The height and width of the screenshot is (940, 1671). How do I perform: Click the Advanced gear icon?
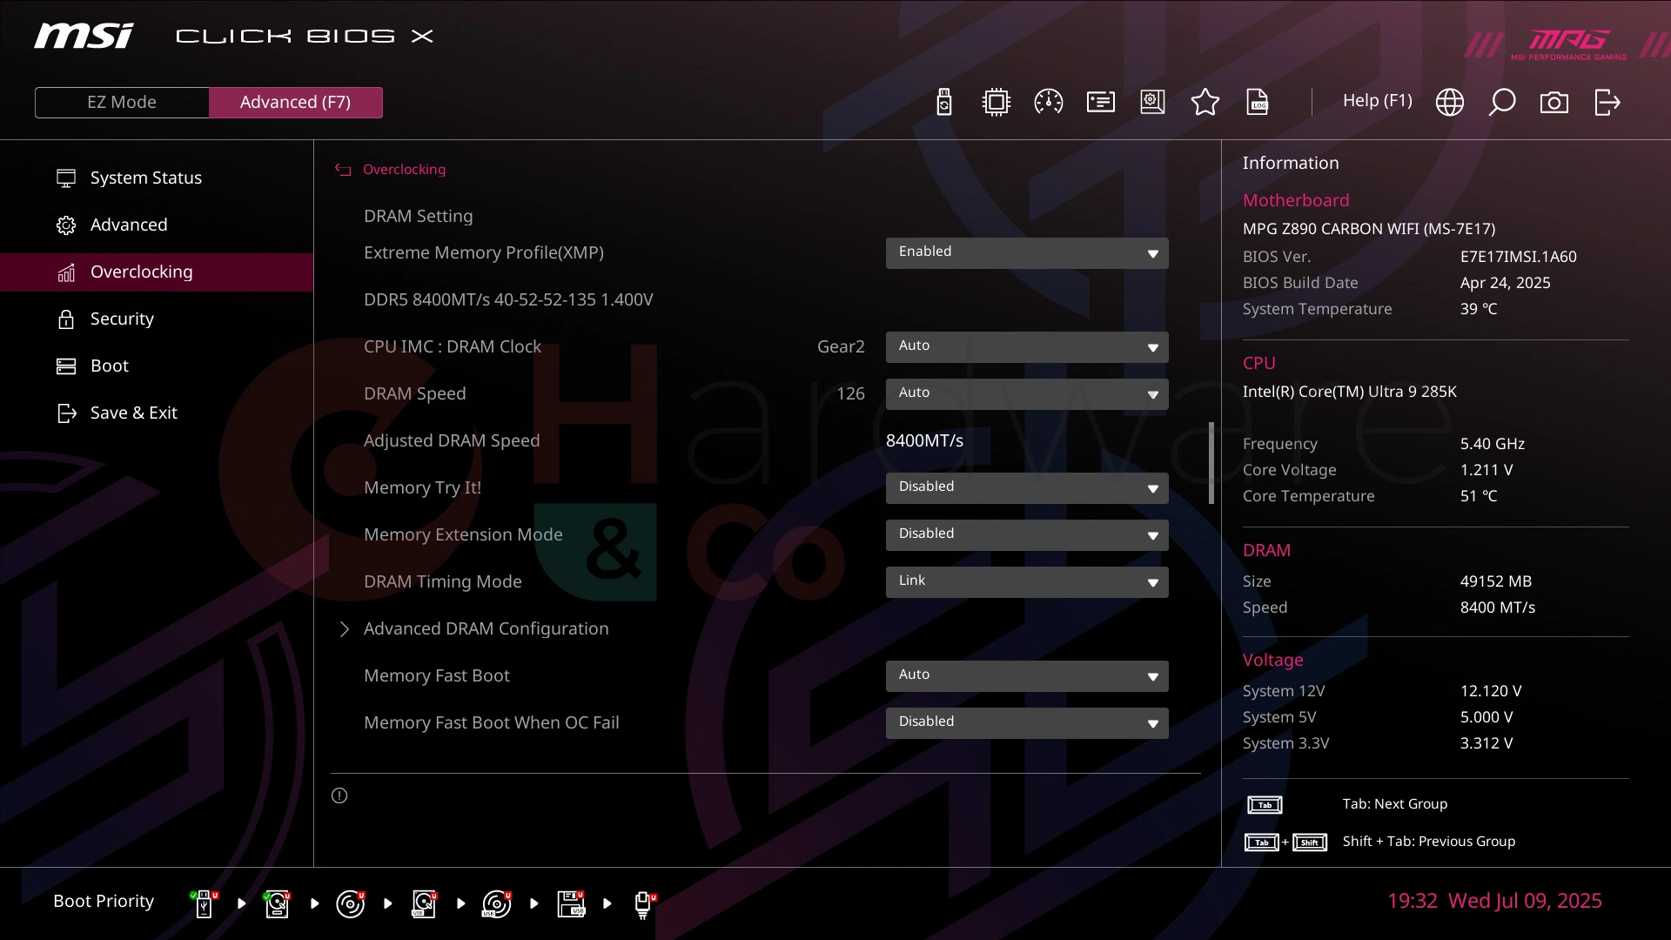coord(66,225)
